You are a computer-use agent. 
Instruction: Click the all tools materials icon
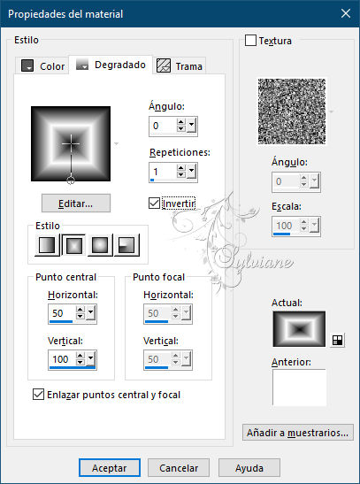pyautogui.click(x=337, y=340)
